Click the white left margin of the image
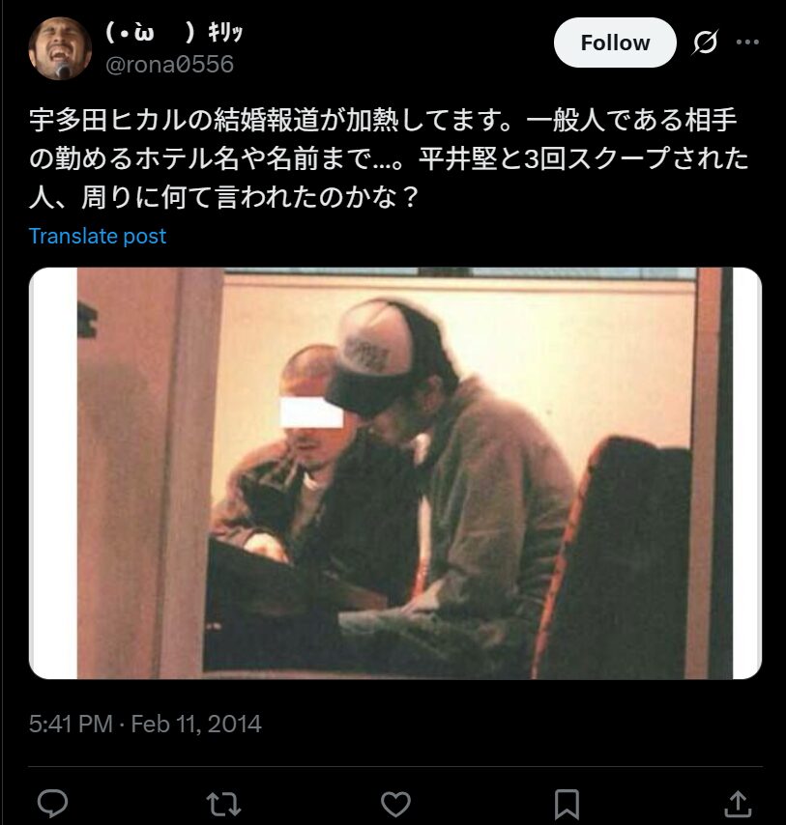 [x=53, y=473]
